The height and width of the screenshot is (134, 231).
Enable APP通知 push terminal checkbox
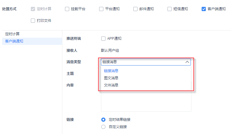(104, 39)
